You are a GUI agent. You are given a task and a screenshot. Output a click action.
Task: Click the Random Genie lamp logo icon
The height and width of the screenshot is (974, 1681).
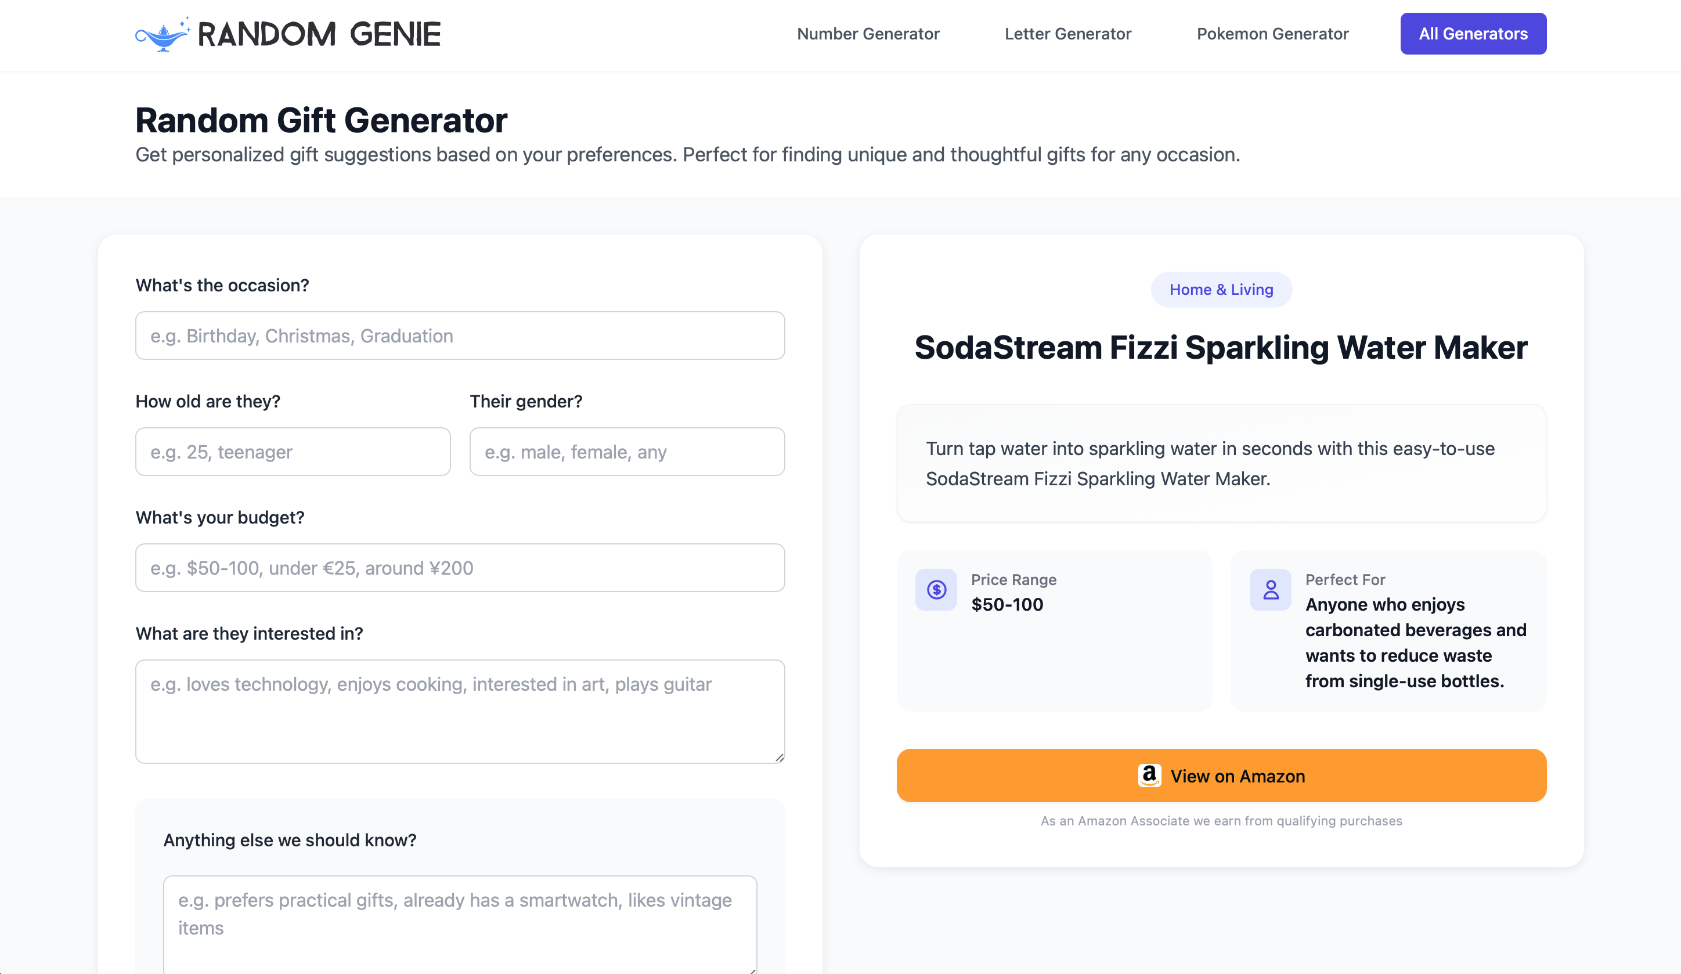coord(163,35)
